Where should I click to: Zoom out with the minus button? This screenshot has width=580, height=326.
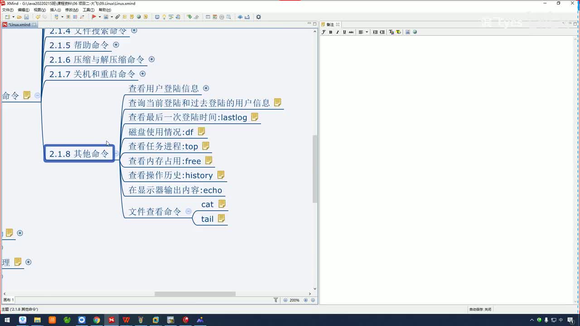[285, 300]
